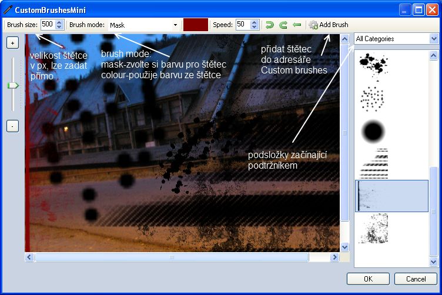
Task: Select the striped lines brush thumbnail
Action: click(374, 164)
